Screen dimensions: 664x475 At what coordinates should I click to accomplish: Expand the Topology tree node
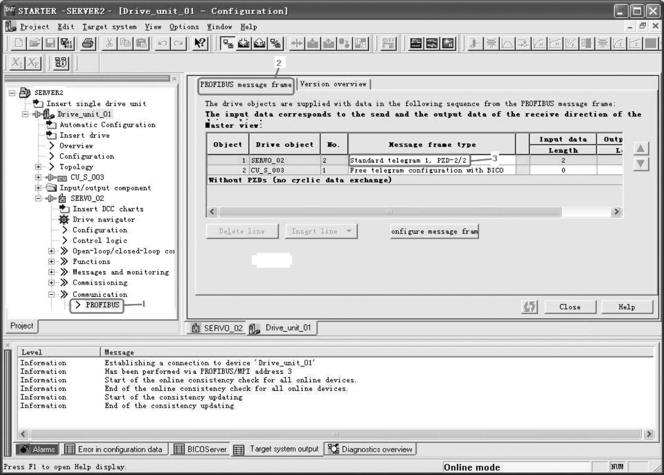pyautogui.click(x=39, y=167)
